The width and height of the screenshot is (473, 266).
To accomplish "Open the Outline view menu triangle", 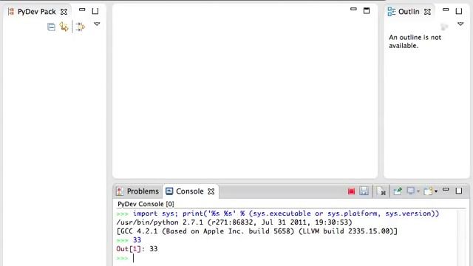I will [460, 24].
